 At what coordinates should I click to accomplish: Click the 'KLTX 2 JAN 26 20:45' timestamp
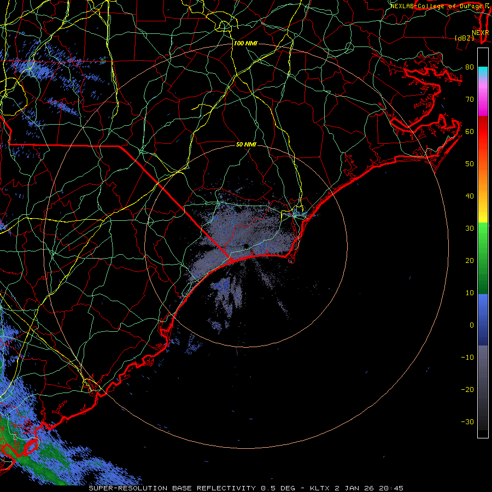[356, 488]
